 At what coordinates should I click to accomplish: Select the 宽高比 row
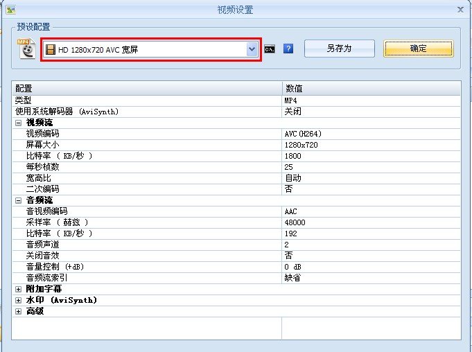236,178
